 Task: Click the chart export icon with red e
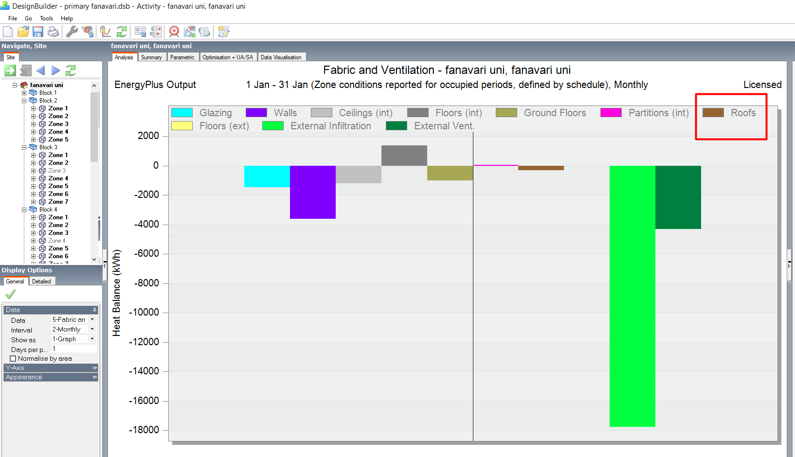coord(190,32)
